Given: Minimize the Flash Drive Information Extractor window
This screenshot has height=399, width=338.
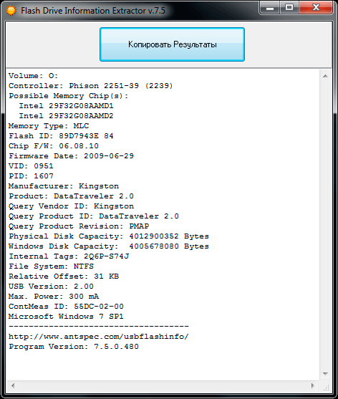Looking at the screenshot, I should coord(270,8).
